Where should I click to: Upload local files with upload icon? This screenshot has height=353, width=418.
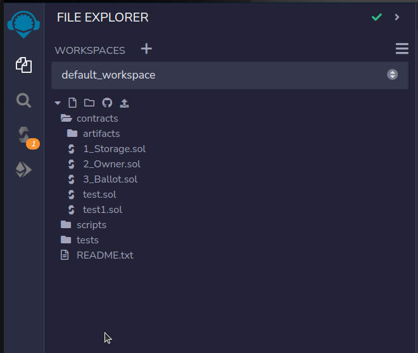coord(124,103)
